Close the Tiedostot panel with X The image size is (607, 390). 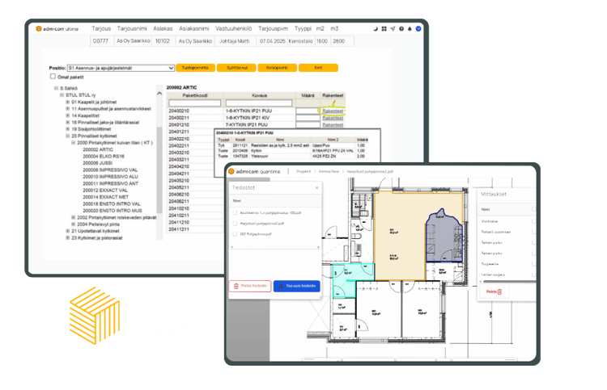point(316,188)
